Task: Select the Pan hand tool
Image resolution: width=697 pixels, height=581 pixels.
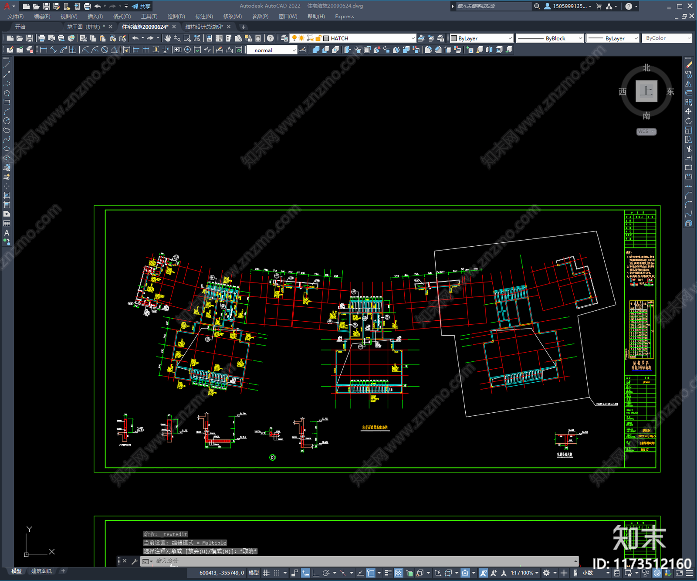Action: click(x=168, y=38)
